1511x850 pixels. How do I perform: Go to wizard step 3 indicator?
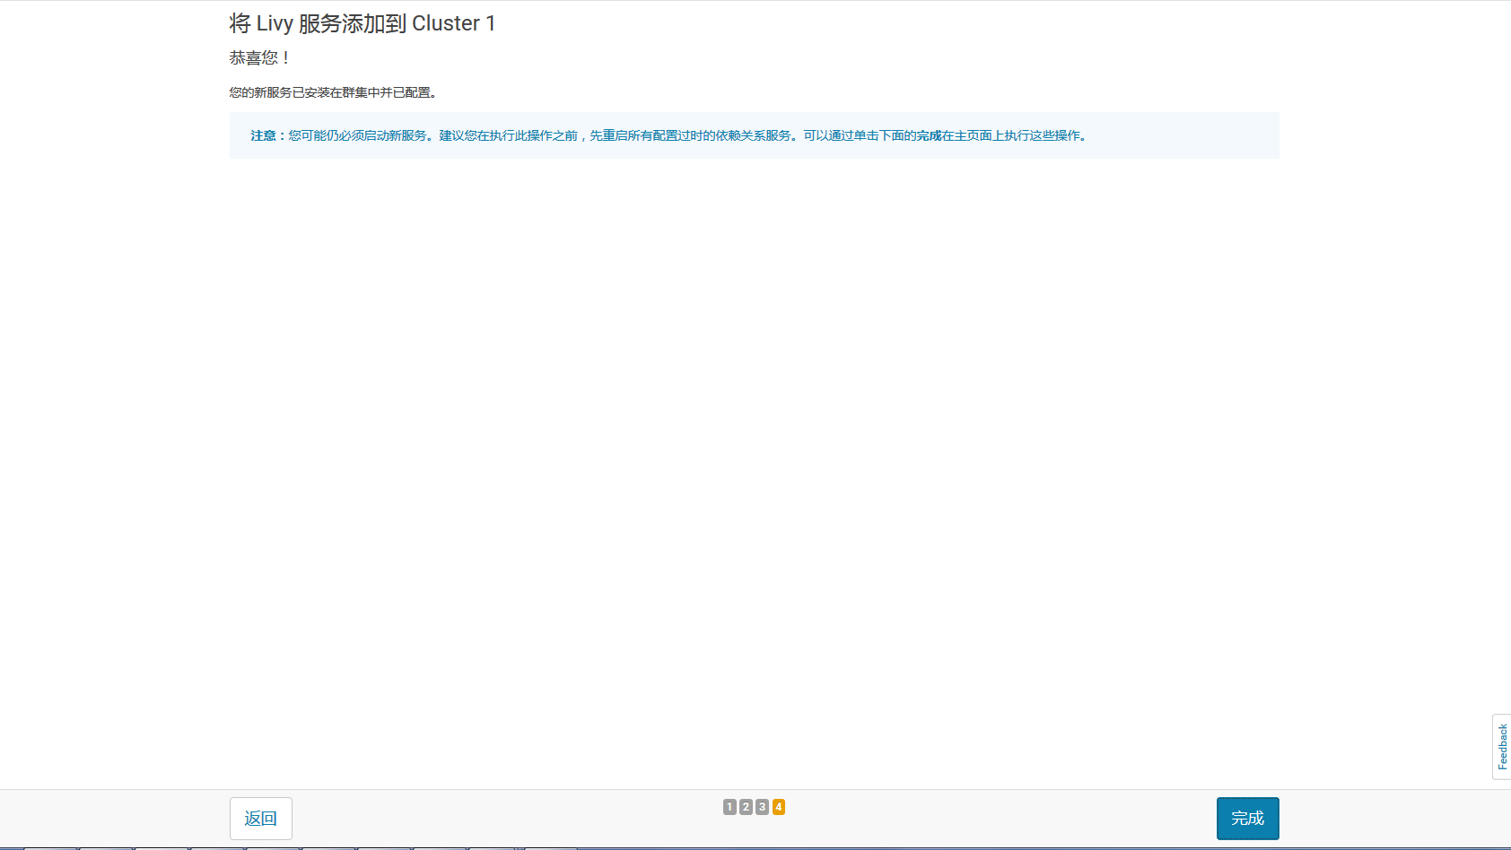(x=762, y=807)
